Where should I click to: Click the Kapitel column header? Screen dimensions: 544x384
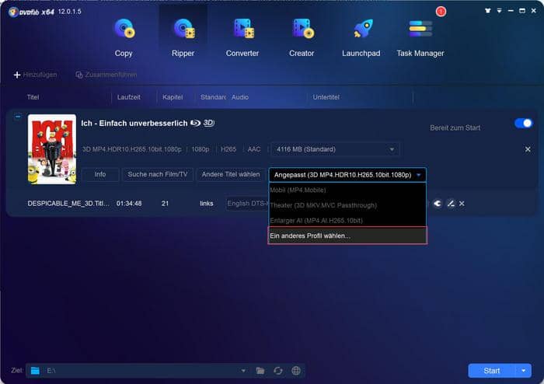(x=173, y=97)
